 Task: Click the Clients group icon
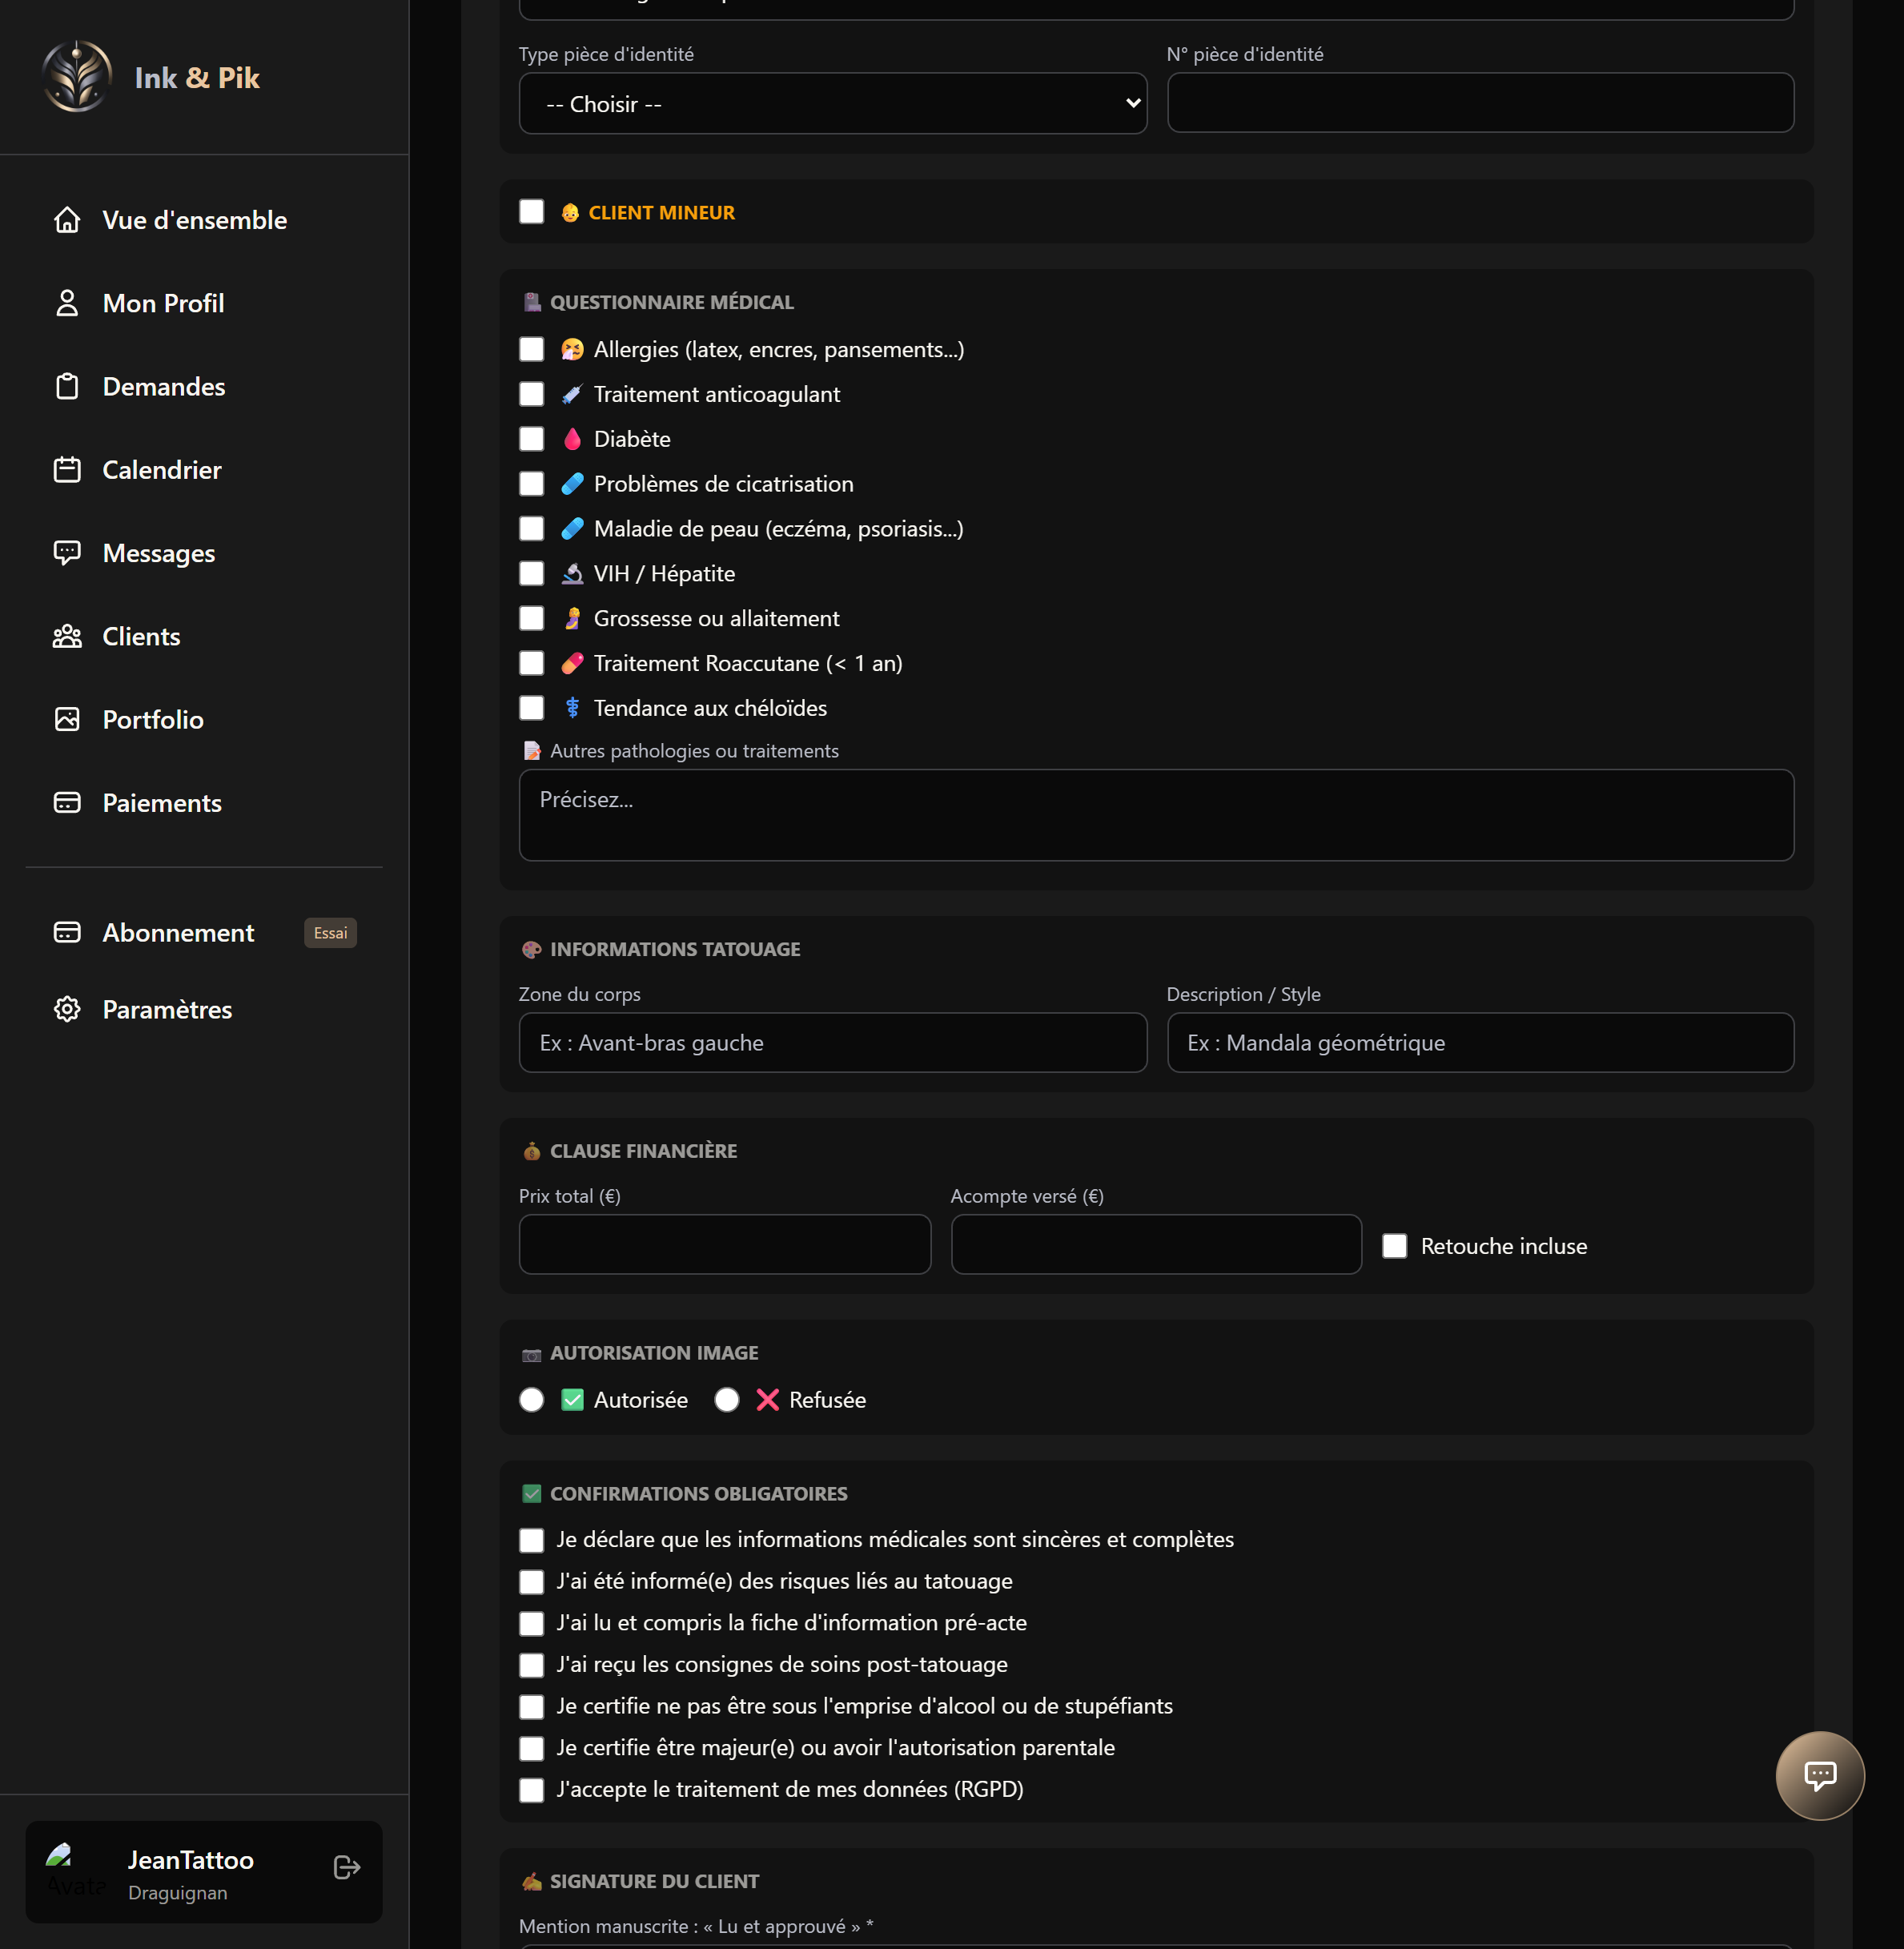point(67,636)
